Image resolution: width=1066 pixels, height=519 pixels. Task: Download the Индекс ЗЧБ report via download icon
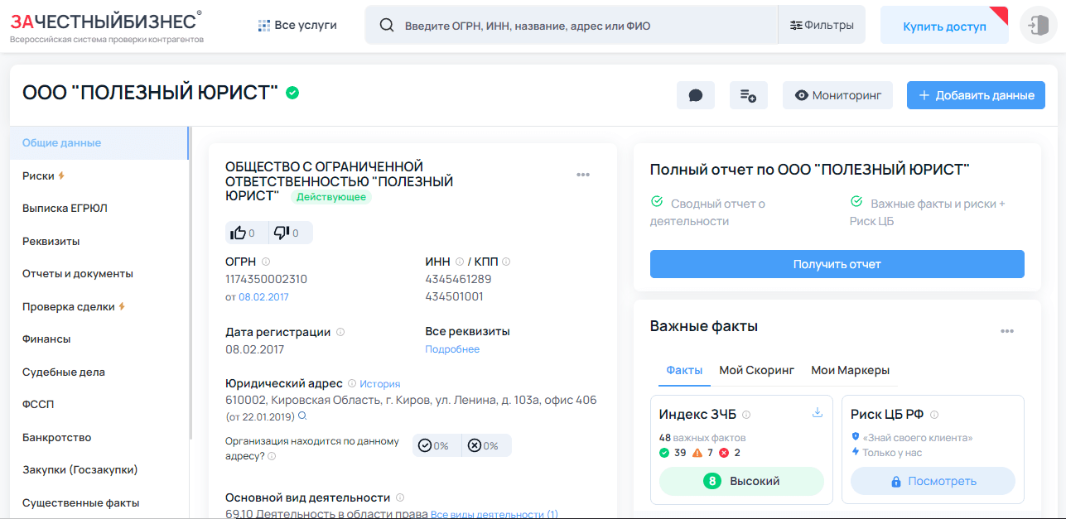[x=818, y=411]
